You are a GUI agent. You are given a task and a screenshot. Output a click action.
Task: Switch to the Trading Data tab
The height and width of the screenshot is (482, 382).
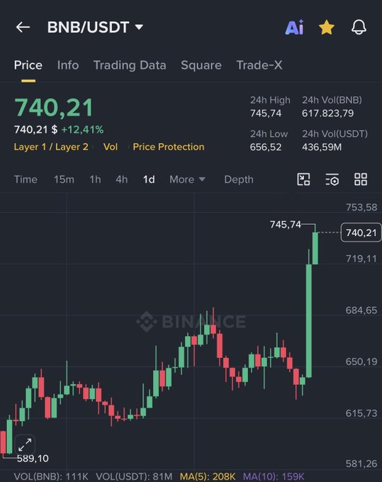130,65
